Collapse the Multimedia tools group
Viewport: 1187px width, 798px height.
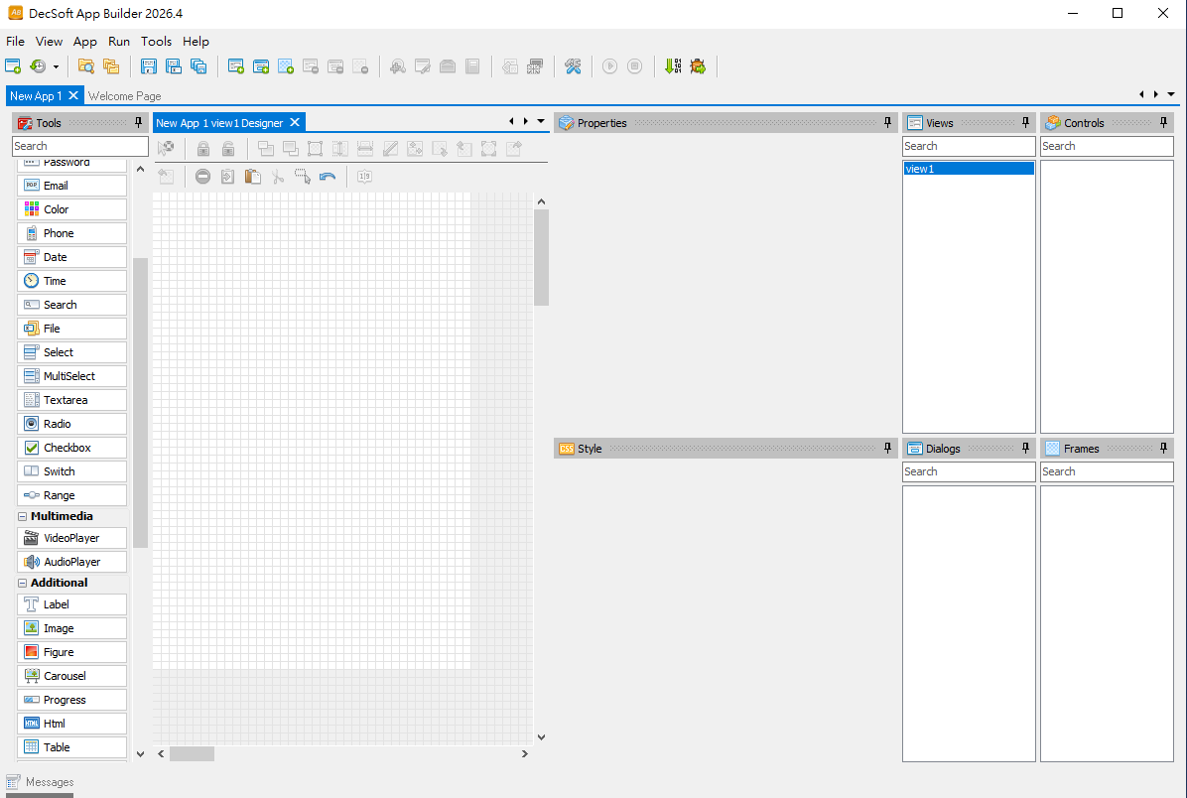tap(22, 516)
